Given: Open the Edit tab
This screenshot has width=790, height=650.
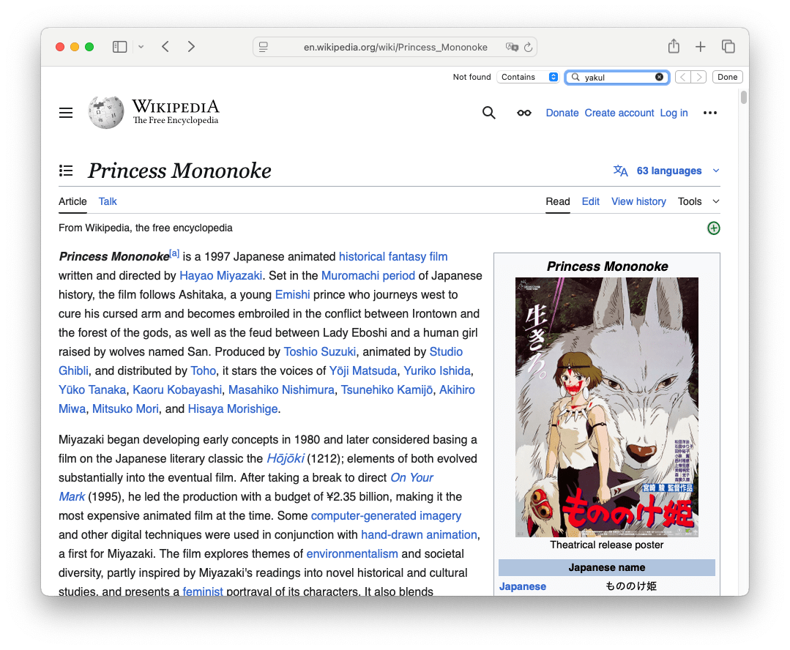Looking at the screenshot, I should click(x=590, y=201).
